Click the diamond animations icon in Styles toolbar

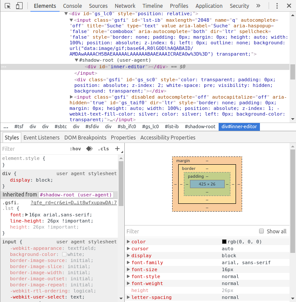(89, 149)
